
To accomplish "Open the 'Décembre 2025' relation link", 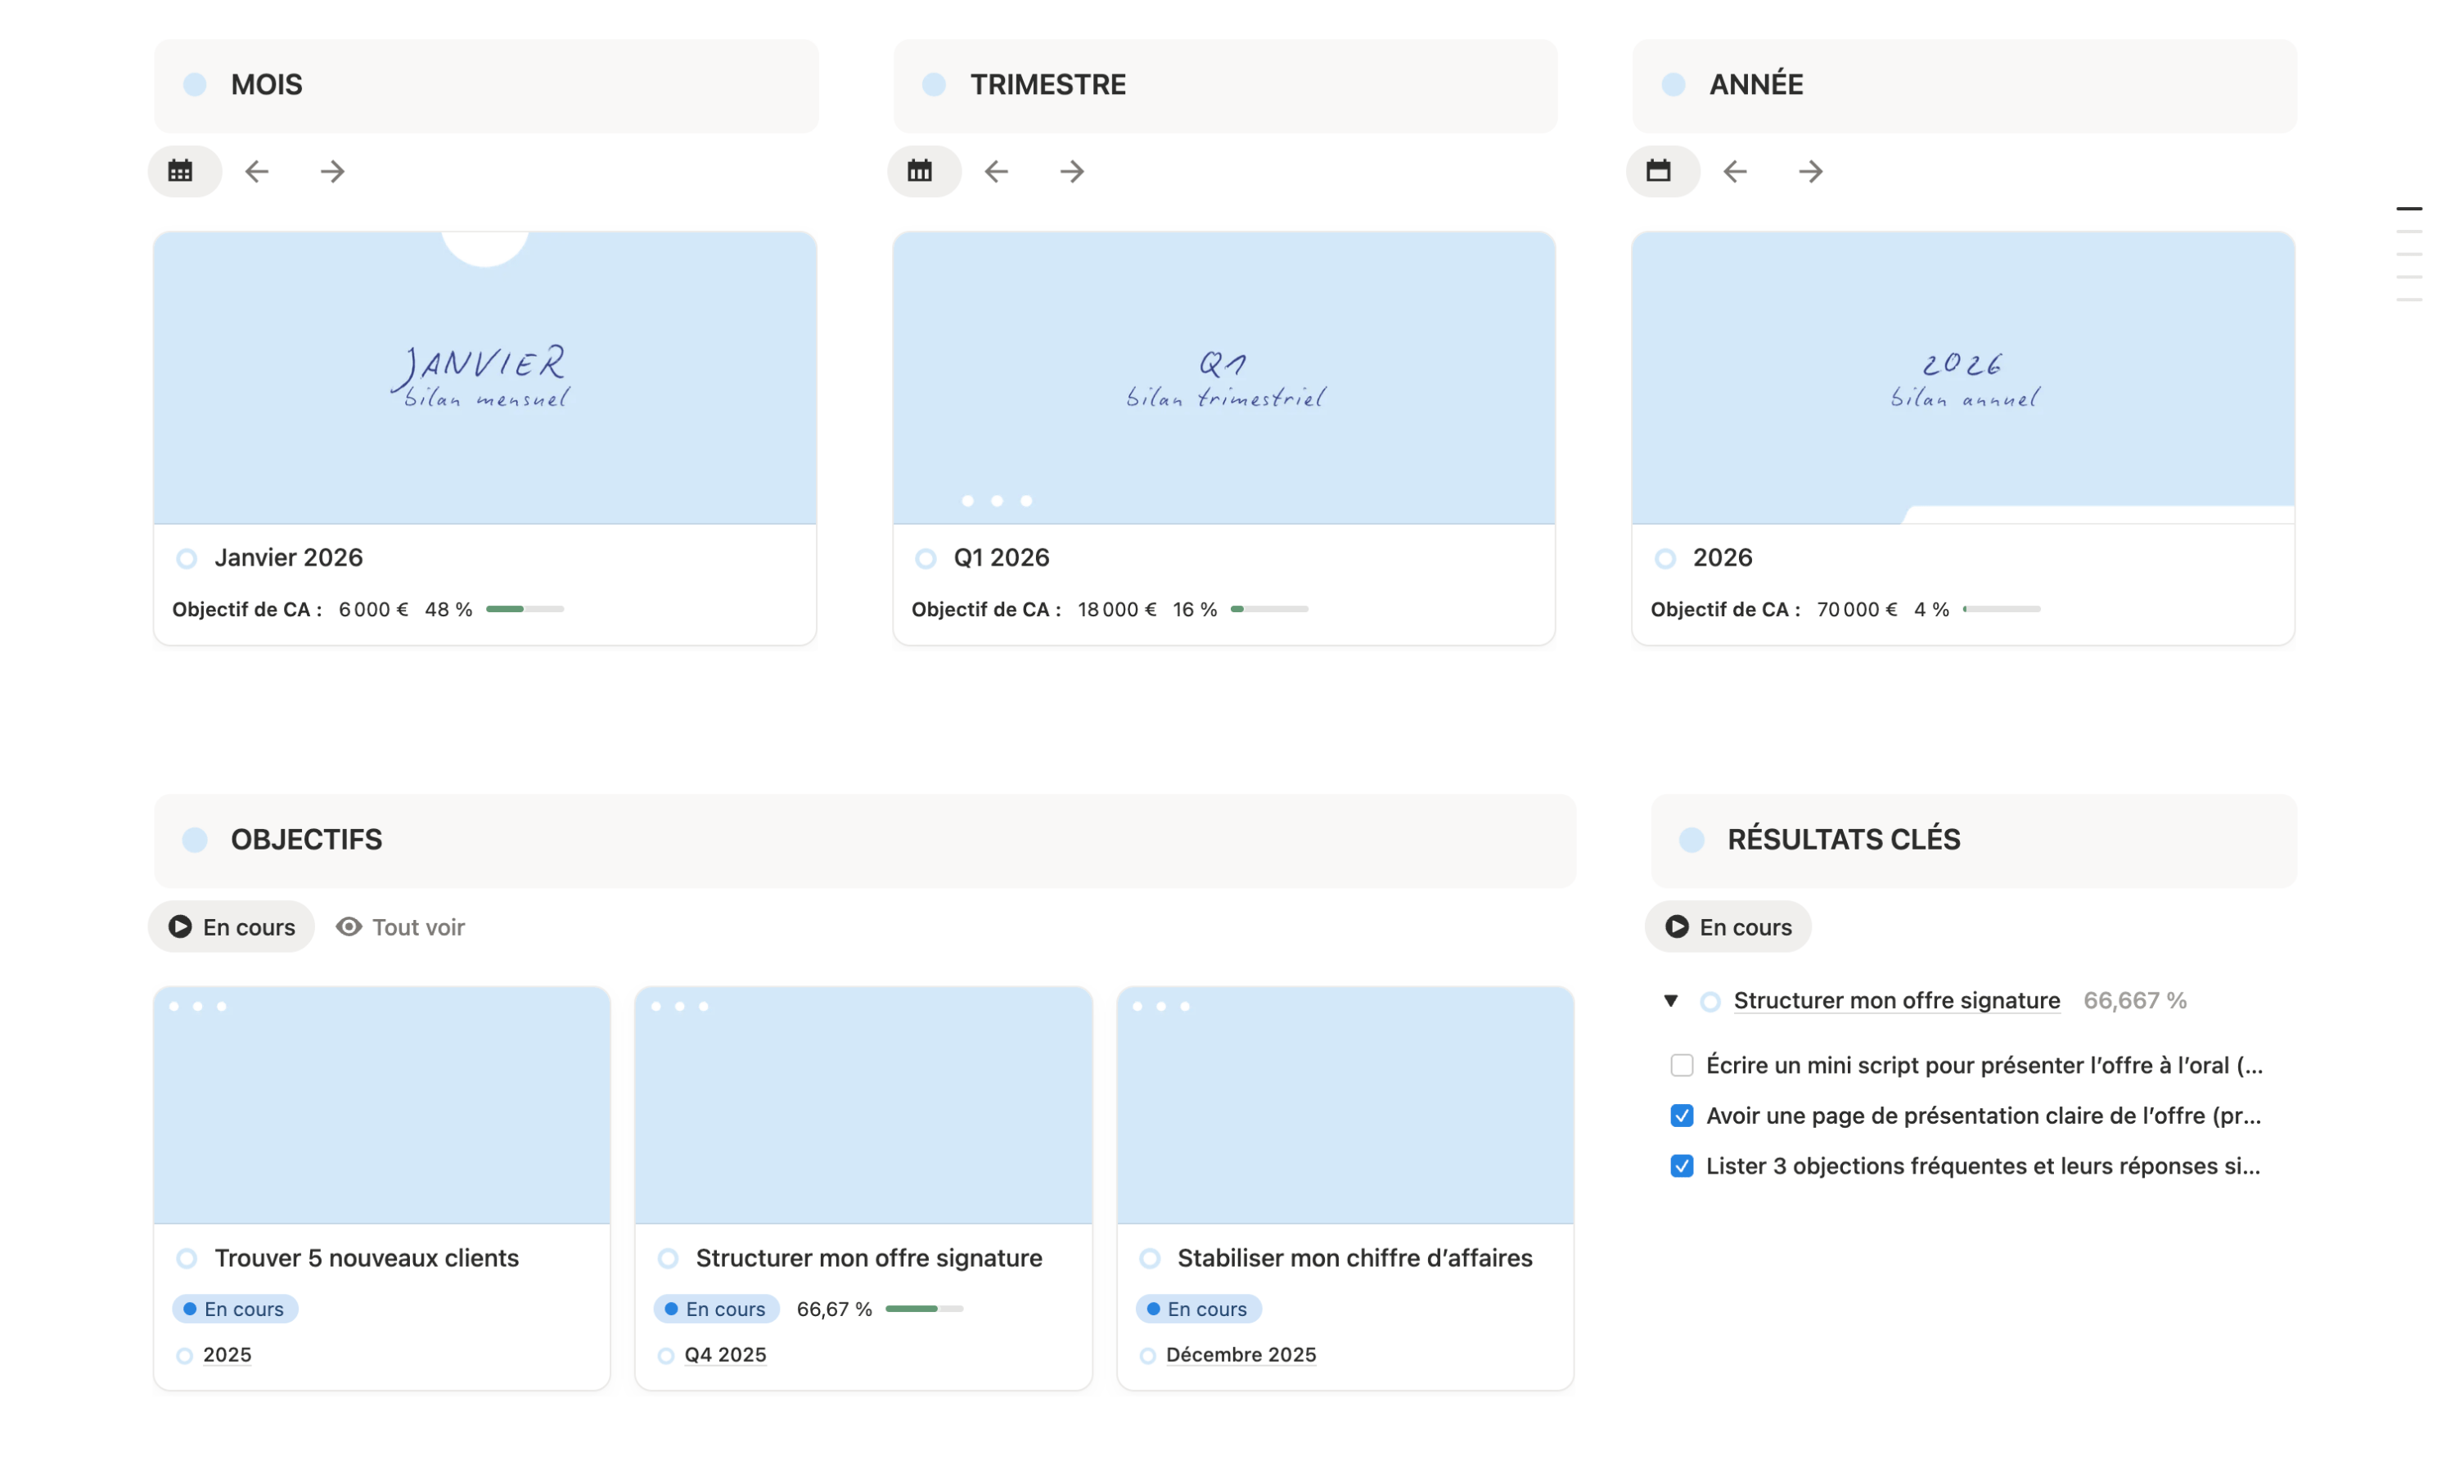I will 1241,1355.
